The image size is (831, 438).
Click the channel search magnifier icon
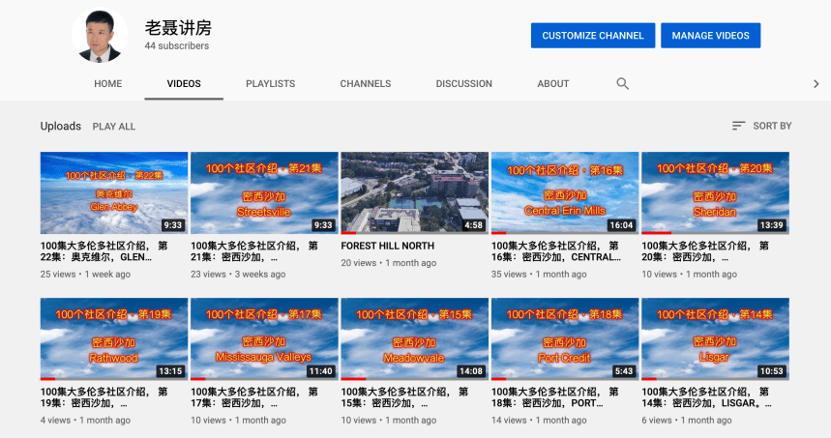(x=623, y=84)
